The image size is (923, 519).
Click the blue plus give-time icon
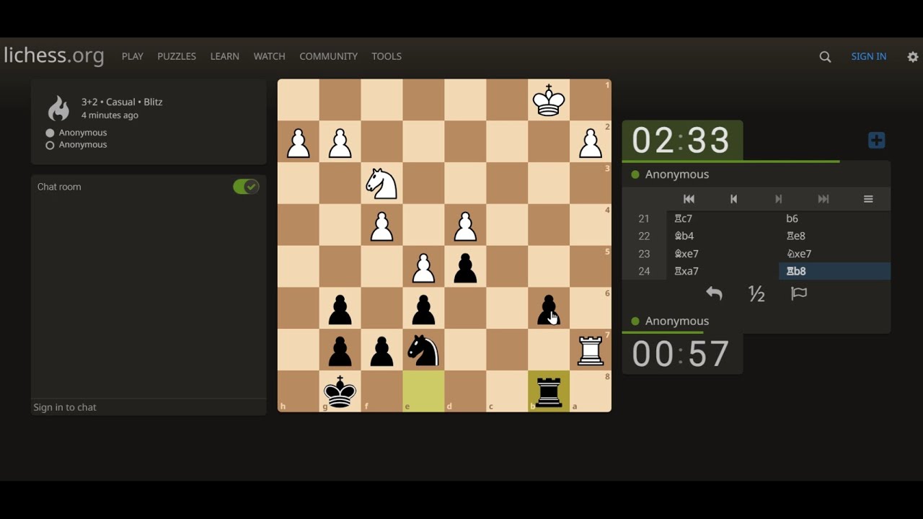pyautogui.click(x=877, y=141)
